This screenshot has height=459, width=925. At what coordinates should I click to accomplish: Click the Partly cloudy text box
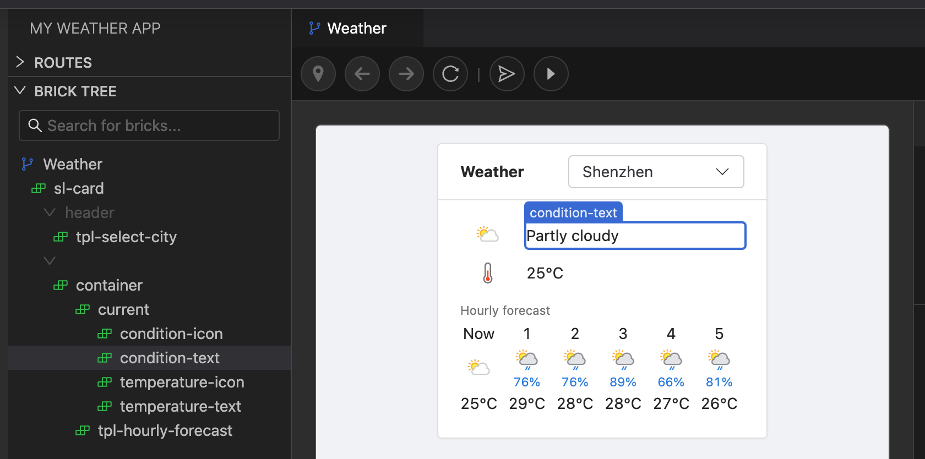tap(635, 236)
